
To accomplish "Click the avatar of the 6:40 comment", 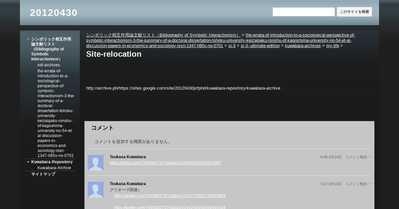I will click(96, 163).
